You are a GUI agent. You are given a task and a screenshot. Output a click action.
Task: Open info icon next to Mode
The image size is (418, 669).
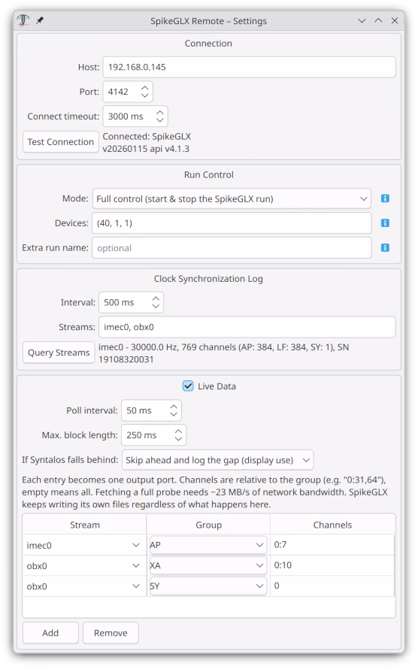385,198
